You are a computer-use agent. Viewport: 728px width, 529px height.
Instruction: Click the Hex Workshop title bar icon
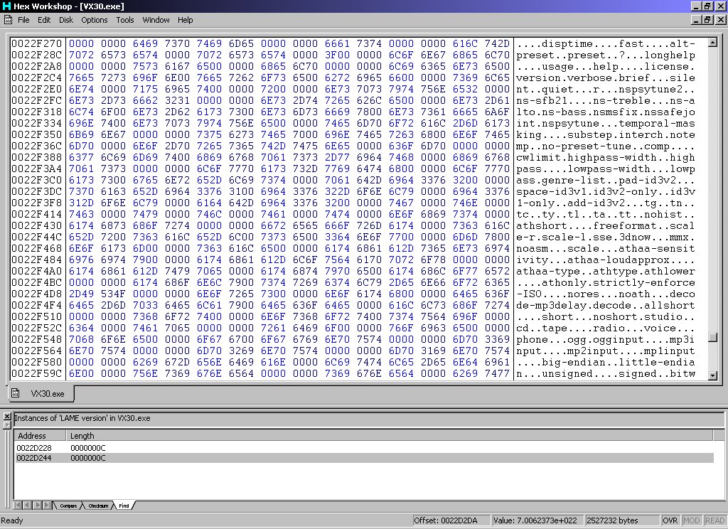pos(6,6)
